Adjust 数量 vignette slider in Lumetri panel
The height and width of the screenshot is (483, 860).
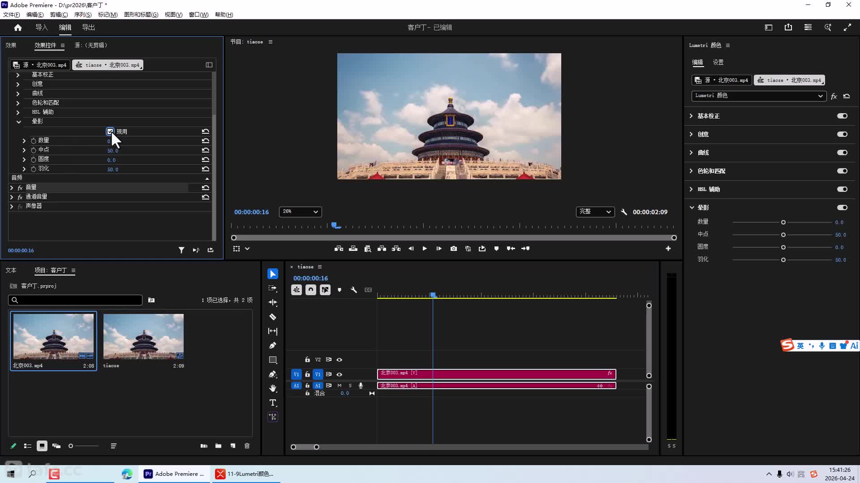tap(783, 222)
